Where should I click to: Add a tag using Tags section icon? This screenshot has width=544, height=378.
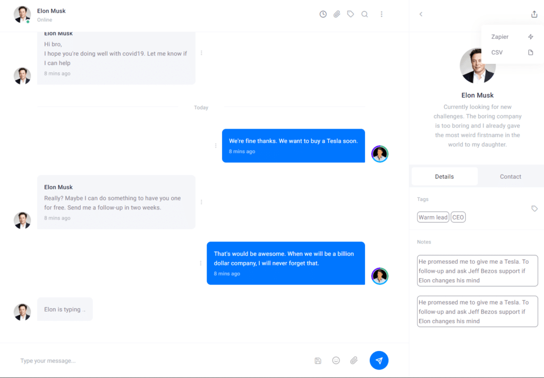coord(534,208)
